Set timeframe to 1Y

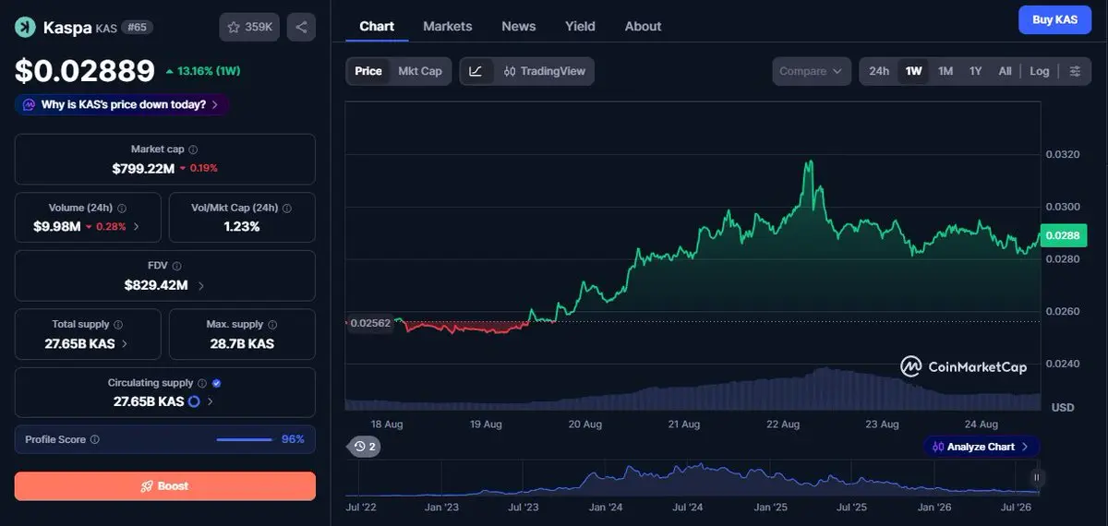click(975, 71)
